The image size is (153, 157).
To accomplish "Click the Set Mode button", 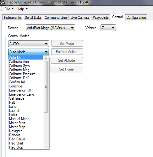I will (67, 44).
